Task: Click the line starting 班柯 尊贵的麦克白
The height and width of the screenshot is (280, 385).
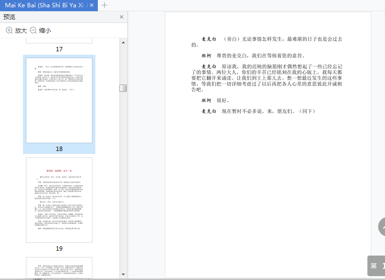Action: 253,56
